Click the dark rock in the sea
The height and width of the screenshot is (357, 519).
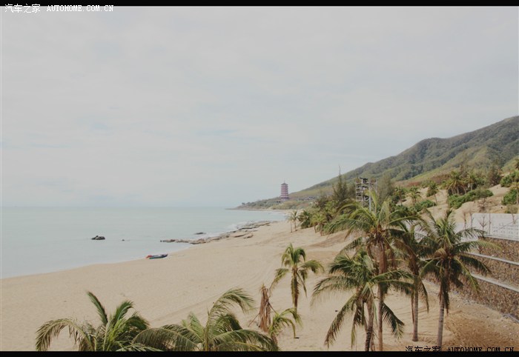98,238
